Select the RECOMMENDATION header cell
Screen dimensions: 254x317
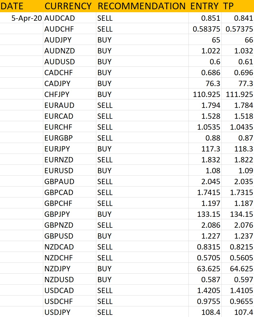142,6
